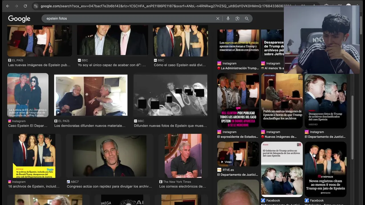The width and height of the screenshot is (365, 205).
Task: Open the BBC "Cómo el caso Epstein está divi..." link
Action: tap(180, 65)
